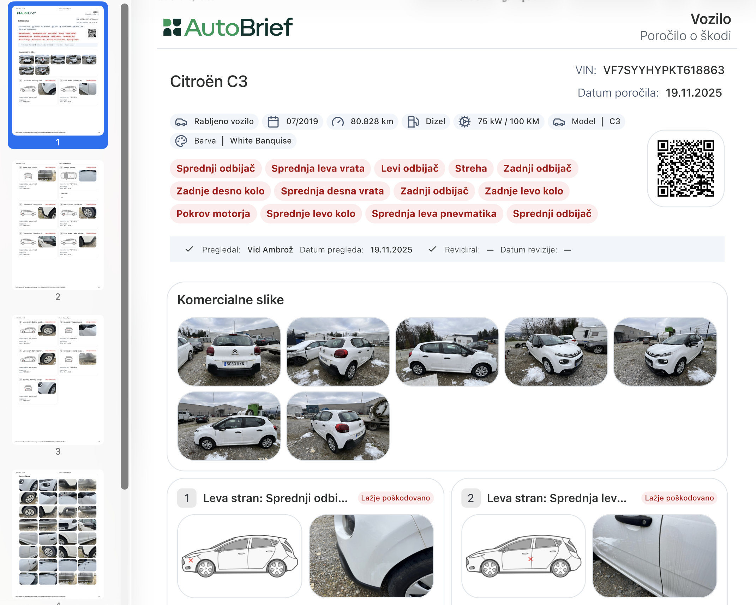Open page 2 thumbnail in sidebar
Screen dimensions: 756x605
(x=58, y=225)
